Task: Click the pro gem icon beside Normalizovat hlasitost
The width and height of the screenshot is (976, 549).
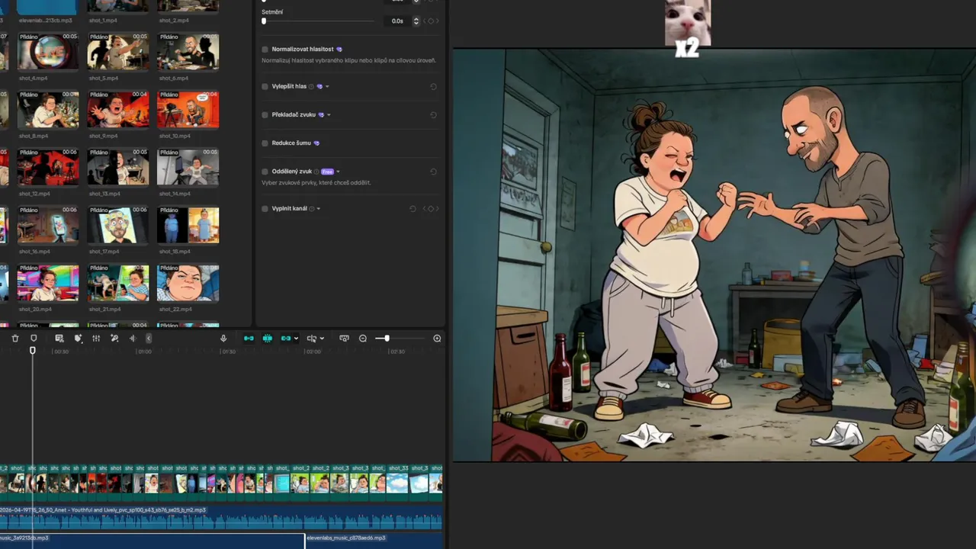Action: (339, 50)
